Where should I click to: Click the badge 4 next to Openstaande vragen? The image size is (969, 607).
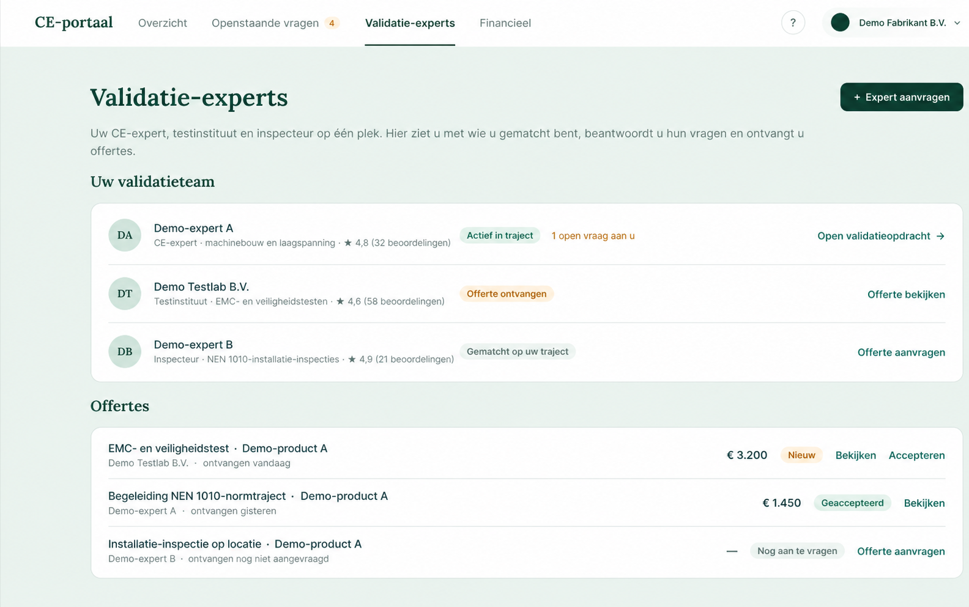pyautogui.click(x=332, y=23)
